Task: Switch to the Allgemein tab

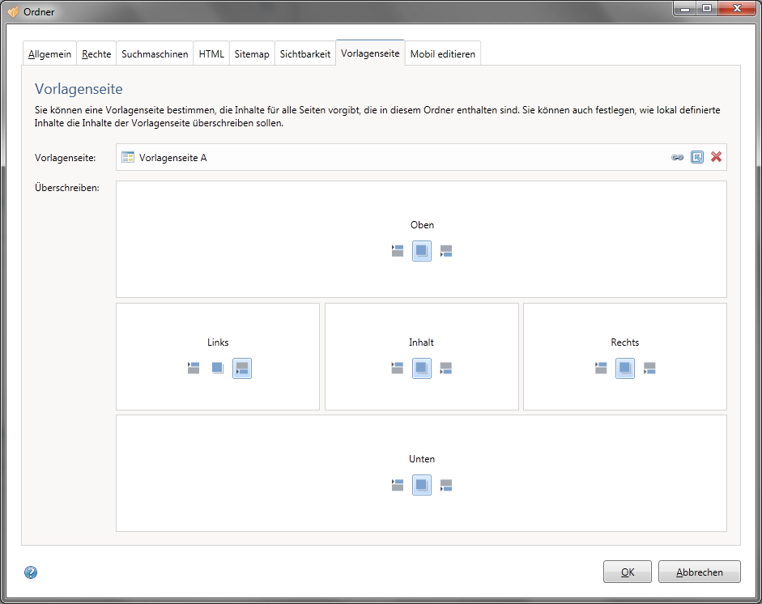Action: 49,54
